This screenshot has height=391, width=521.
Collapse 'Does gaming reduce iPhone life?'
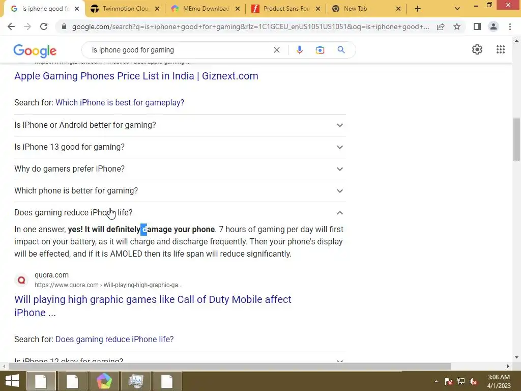pos(180,212)
